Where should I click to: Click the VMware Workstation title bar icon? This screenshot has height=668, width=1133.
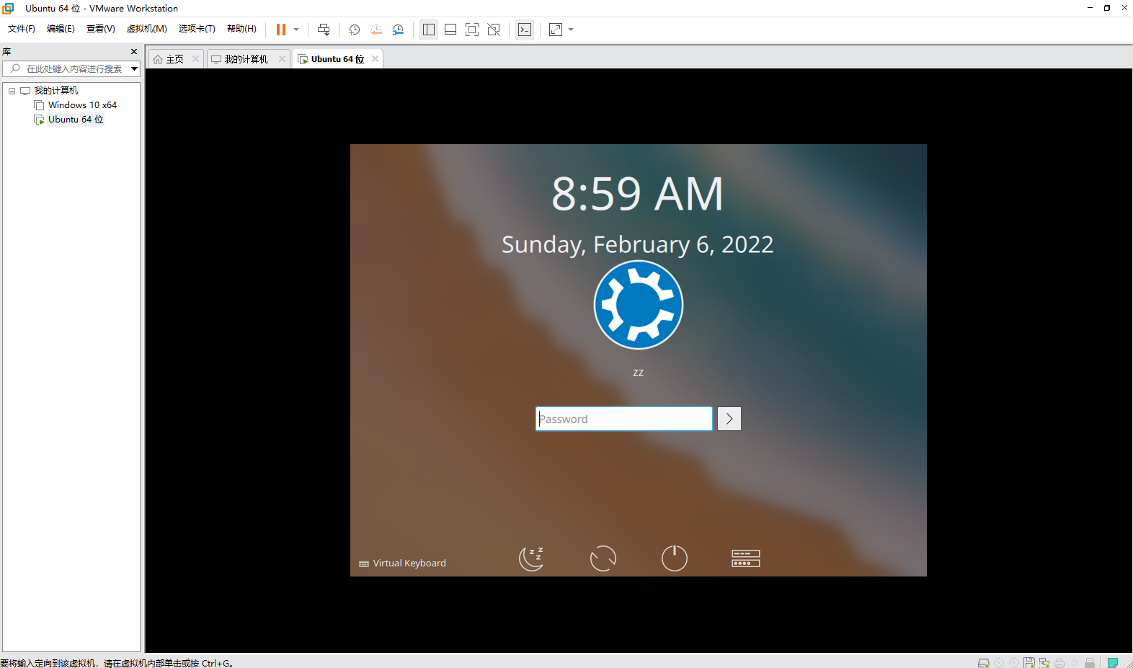tap(9, 8)
